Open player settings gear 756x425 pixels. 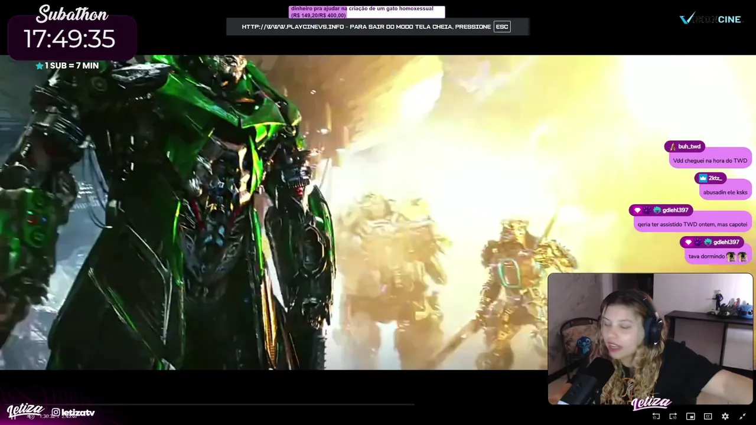[725, 417]
